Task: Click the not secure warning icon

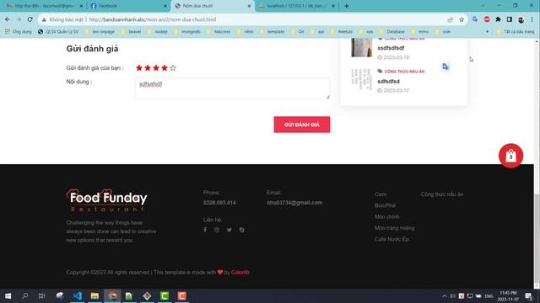Action: pyautogui.click(x=44, y=19)
